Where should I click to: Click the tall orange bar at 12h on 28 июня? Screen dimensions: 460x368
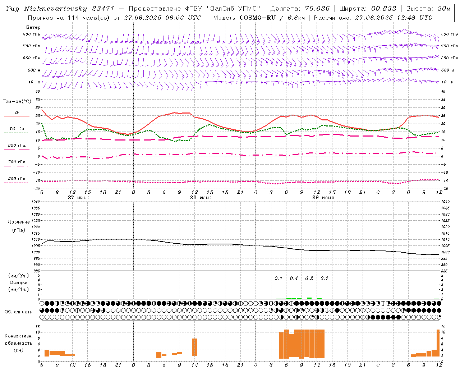tap(195, 347)
